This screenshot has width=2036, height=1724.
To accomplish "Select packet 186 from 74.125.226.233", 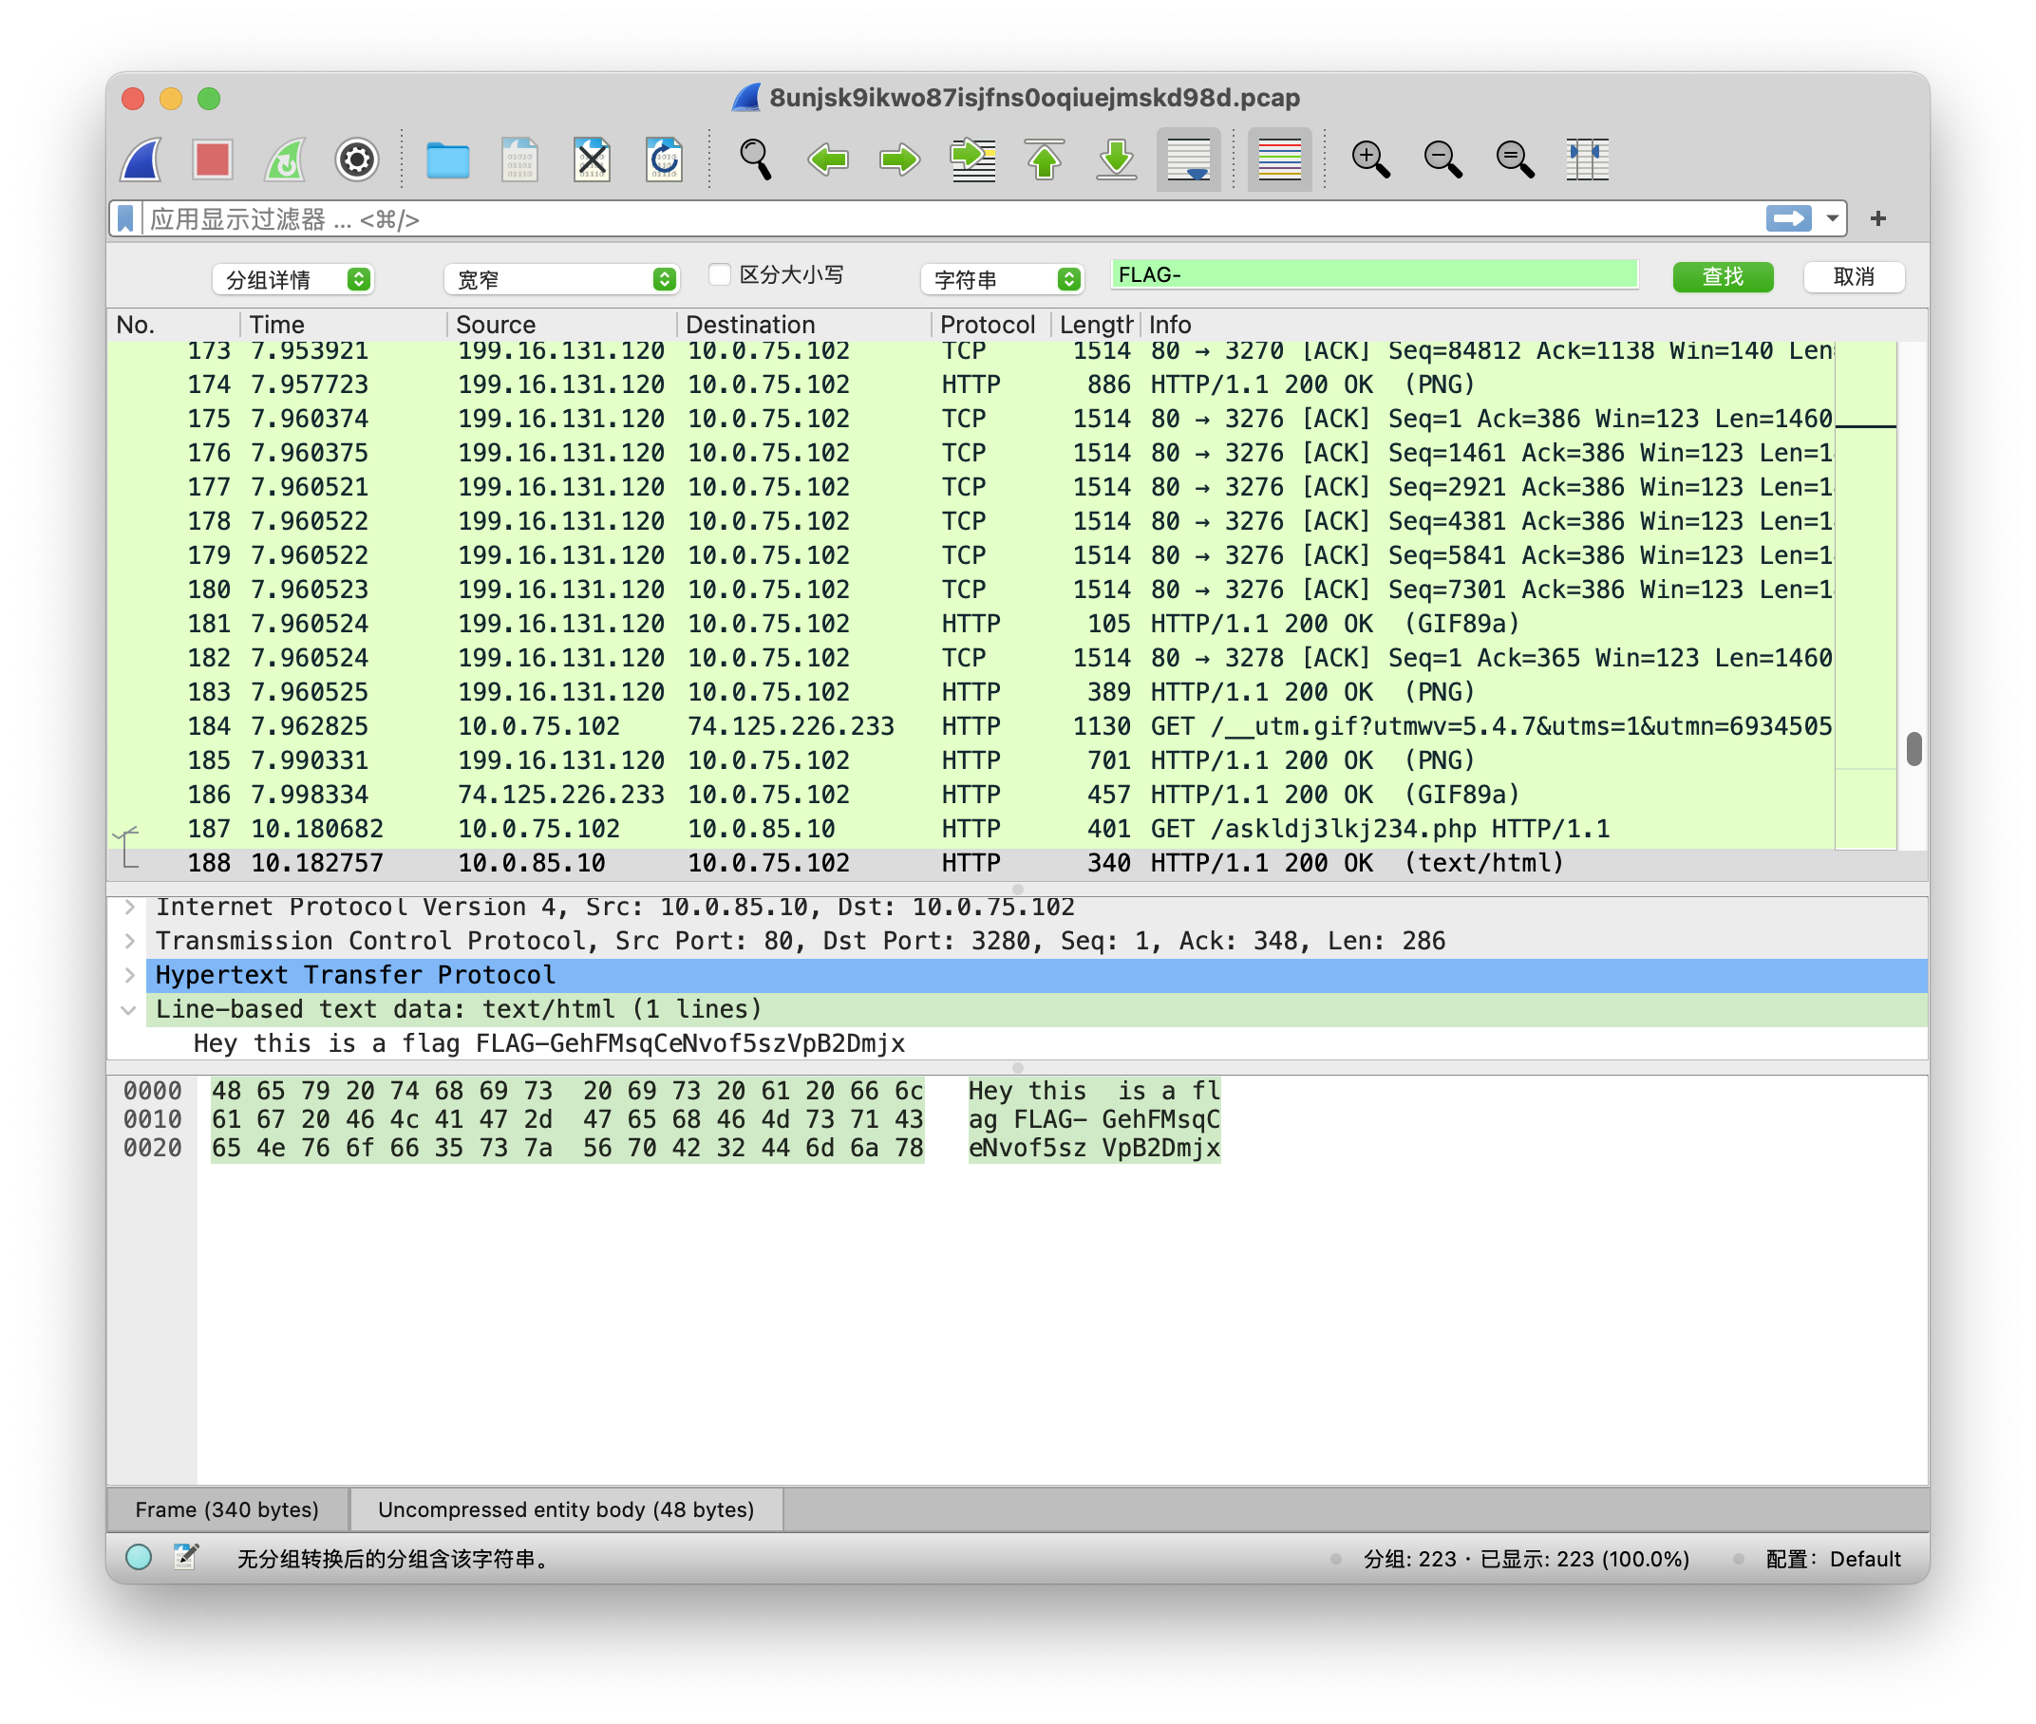I will [971, 795].
